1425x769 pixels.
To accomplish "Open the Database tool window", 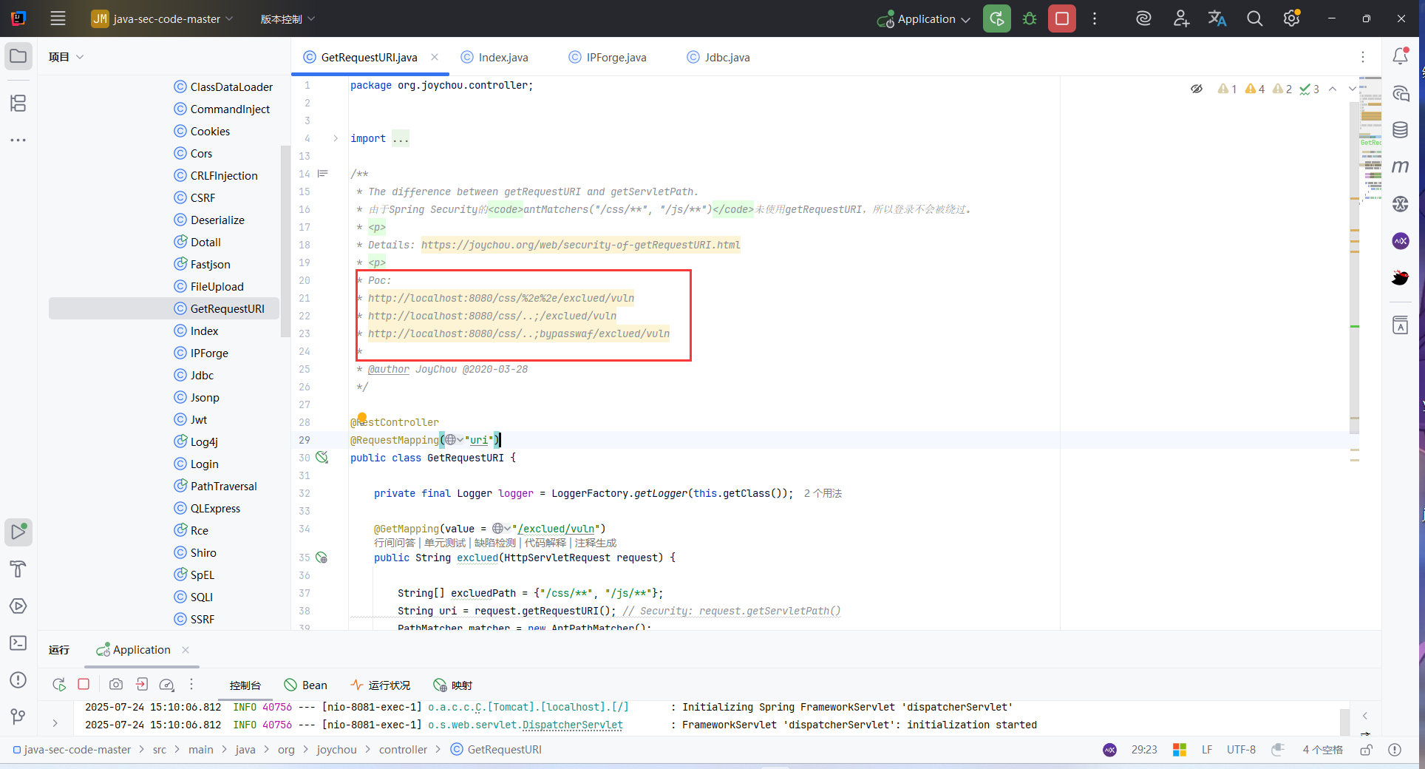I will [x=1401, y=130].
